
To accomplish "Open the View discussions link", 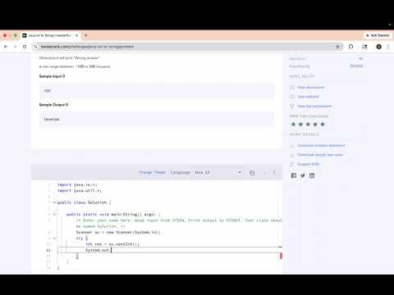I will (x=310, y=88).
